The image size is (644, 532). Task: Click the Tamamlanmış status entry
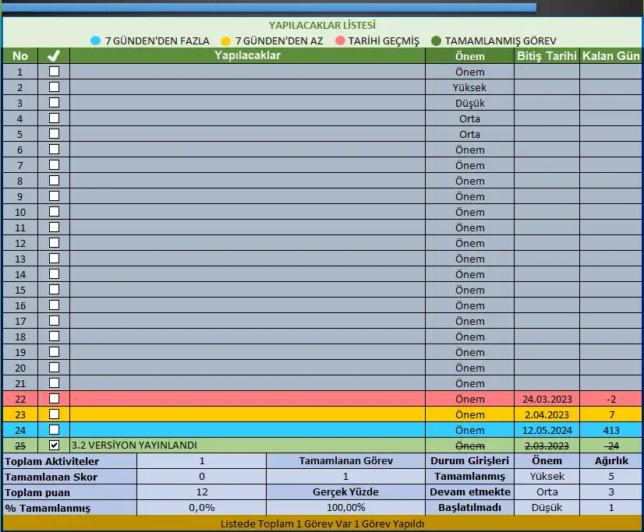tap(469, 476)
